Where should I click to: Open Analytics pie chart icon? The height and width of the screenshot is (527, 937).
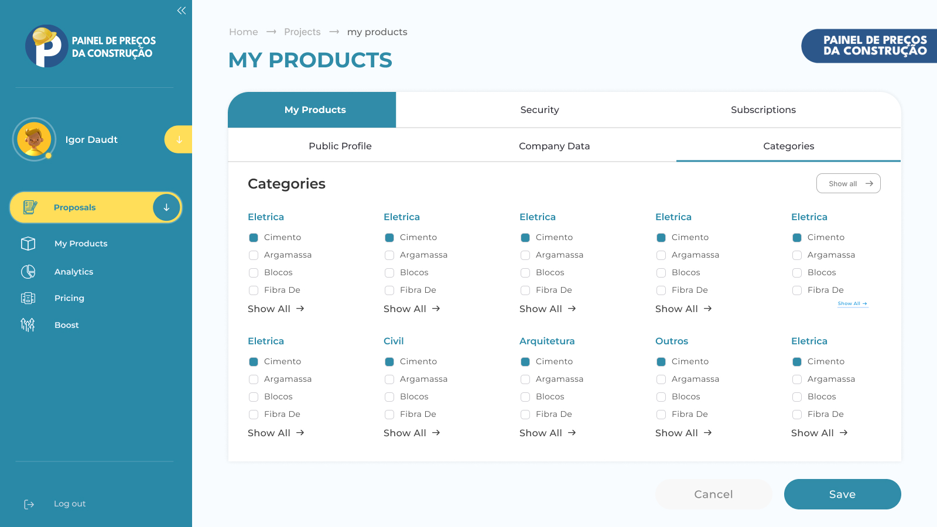[28, 272]
